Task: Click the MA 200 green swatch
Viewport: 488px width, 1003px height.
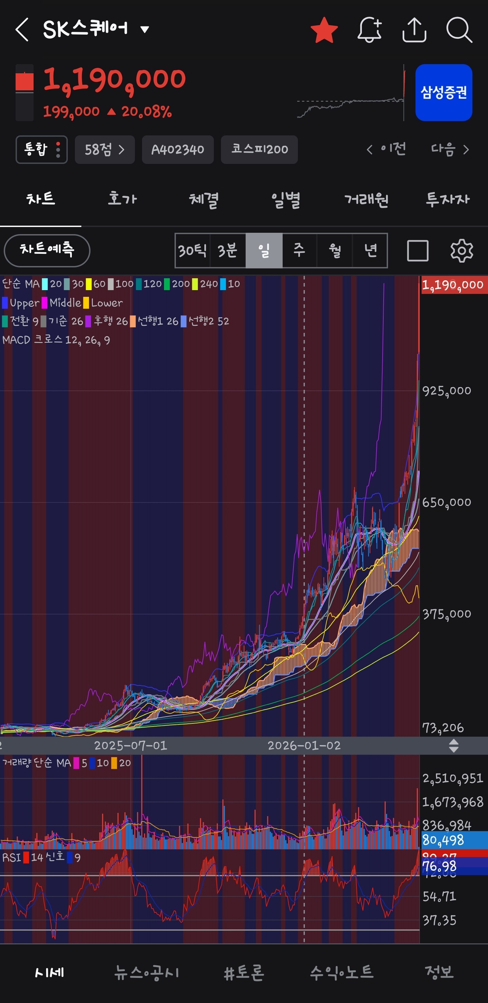Action: click(x=167, y=284)
